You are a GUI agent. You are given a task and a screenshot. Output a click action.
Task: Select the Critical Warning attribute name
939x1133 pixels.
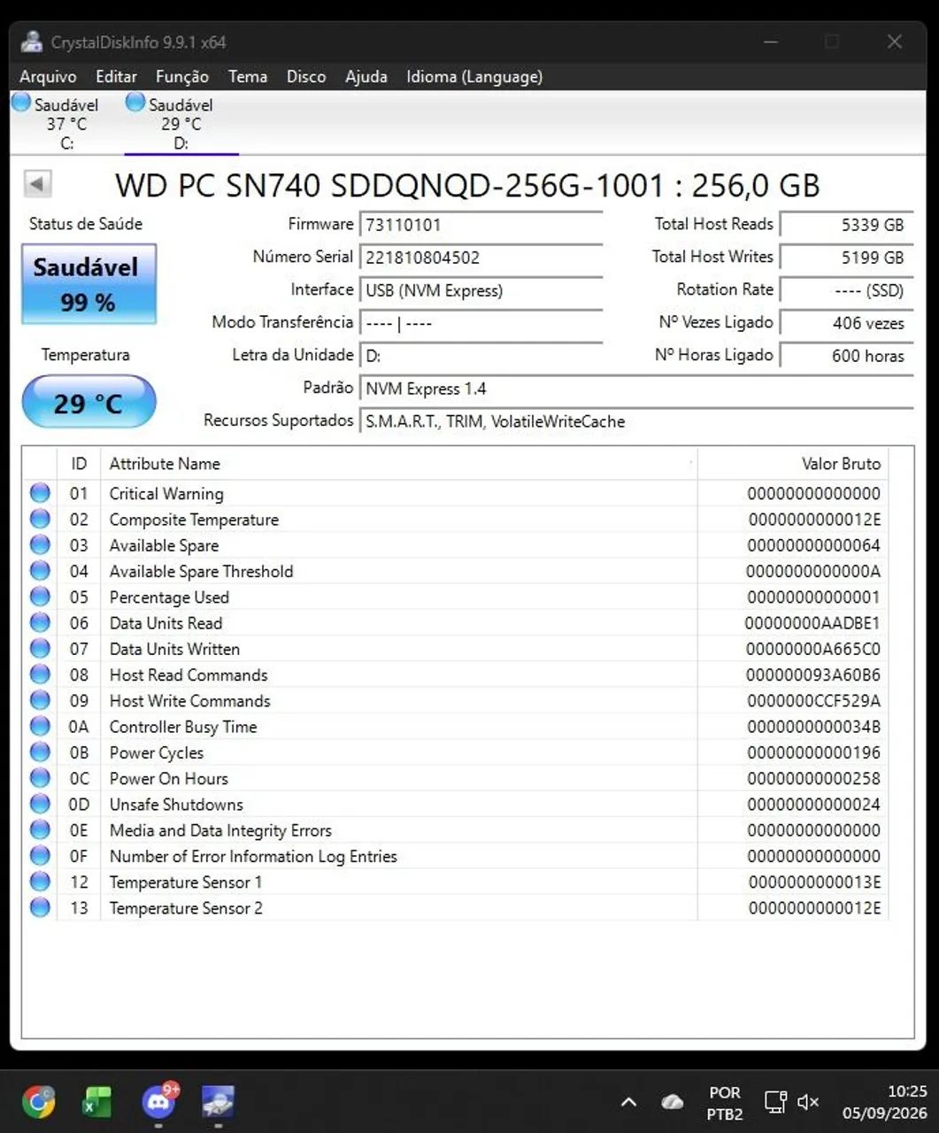pos(166,494)
